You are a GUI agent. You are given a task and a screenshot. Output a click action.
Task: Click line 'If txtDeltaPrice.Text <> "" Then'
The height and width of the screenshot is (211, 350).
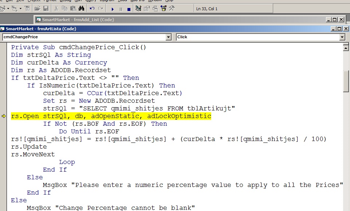coord(75,78)
